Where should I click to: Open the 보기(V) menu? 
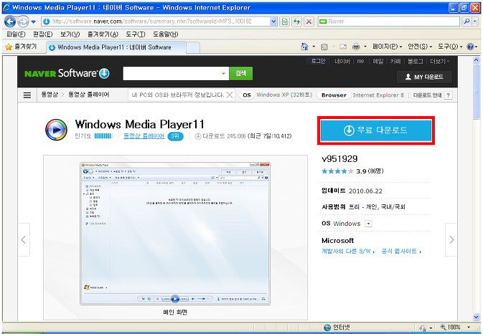[x=70, y=34]
